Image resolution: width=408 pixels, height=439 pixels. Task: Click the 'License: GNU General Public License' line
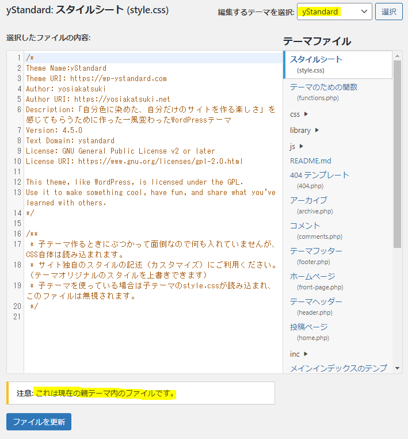(120, 151)
